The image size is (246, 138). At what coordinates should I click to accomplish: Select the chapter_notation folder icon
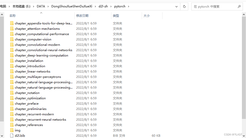coord(12,93)
